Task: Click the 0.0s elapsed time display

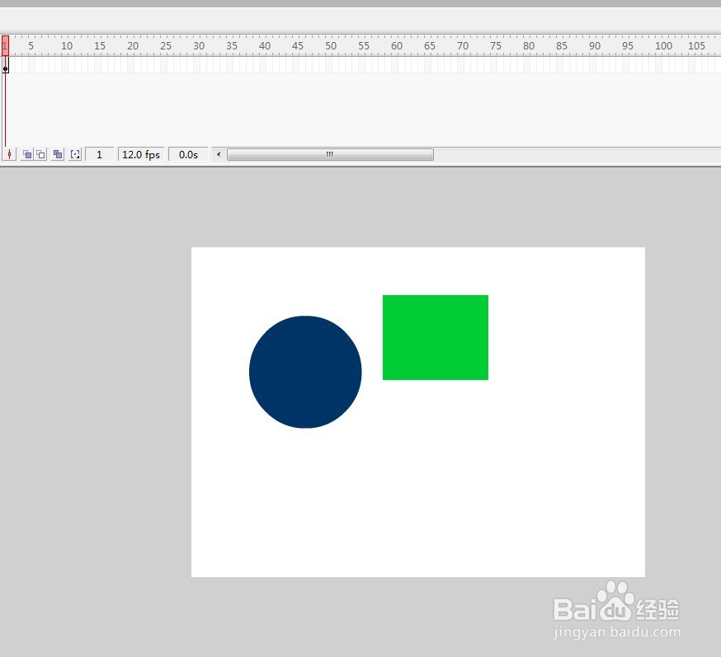Action: pos(188,154)
